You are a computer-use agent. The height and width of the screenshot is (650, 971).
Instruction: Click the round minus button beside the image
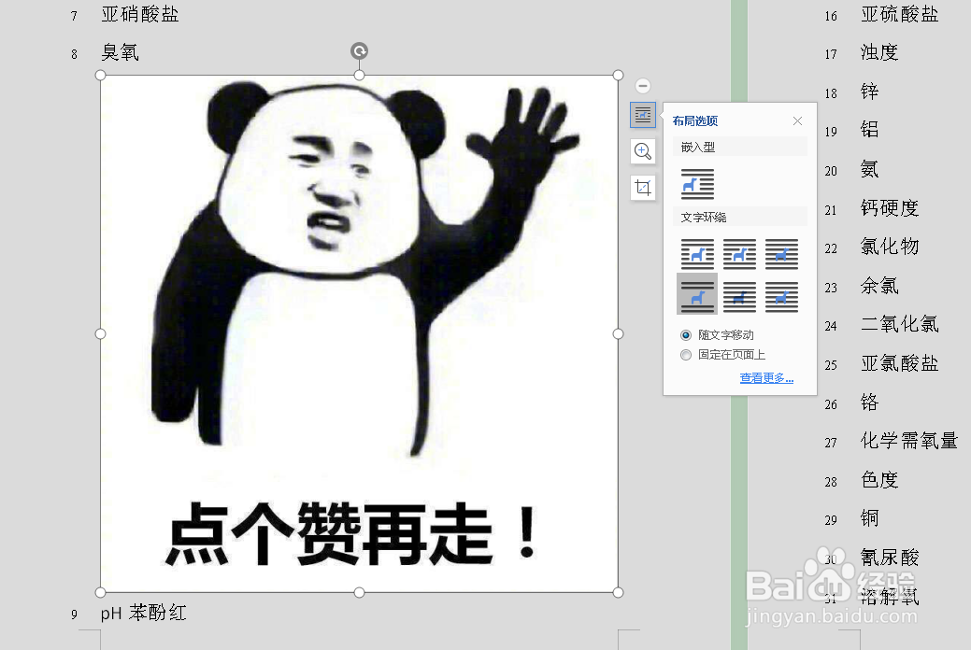click(x=643, y=85)
